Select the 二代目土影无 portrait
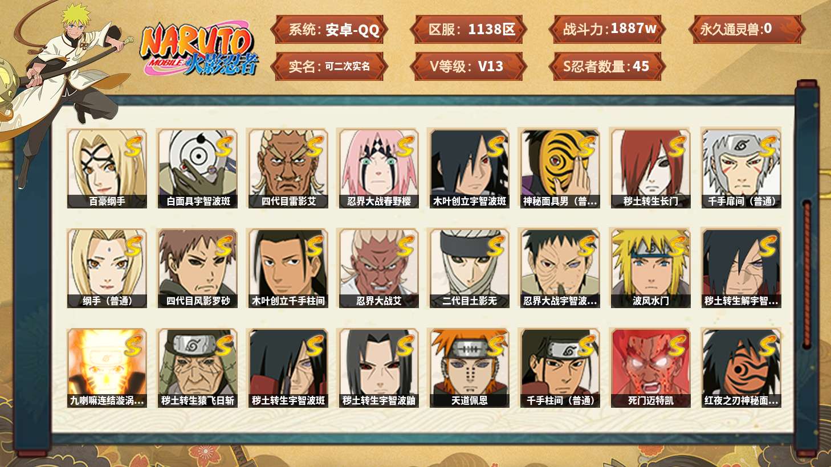The height and width of the screenshot is (467, 831). point(469,268)
